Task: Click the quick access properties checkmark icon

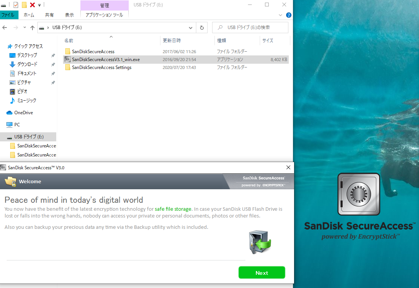Action: coord(16,5)
